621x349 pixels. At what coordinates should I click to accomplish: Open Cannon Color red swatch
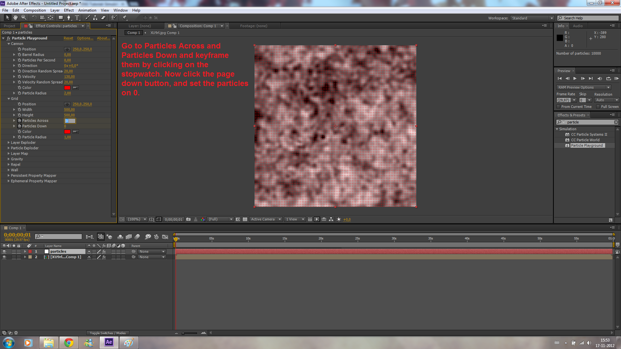click(x=67, y=88)
